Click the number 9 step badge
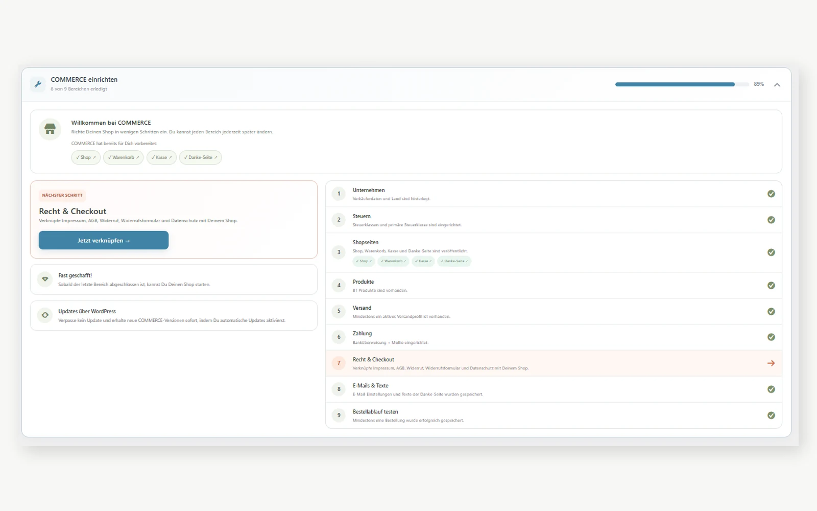The width and height of the screenshot is (817, 511). pyautogui.click(x=339, y=415)
